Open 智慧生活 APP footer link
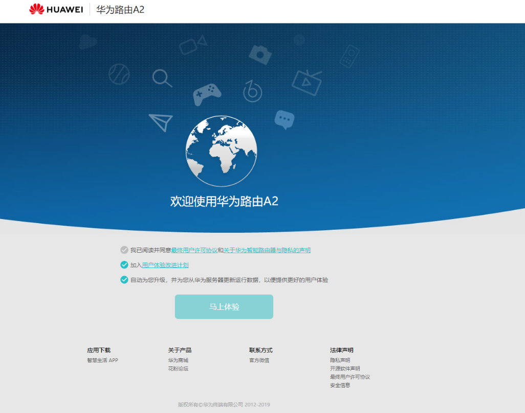This screenshot has width=525, height=413. pyautogui.click(x=102, y=360)
